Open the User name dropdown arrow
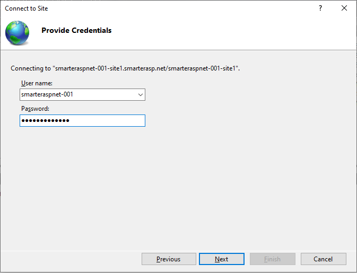Viewport: 357px width, 273px height. tap(141, 95)
